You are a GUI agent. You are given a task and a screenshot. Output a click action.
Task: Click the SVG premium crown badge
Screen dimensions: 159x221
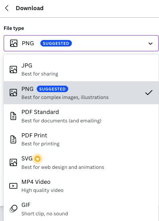click(38, 159)
